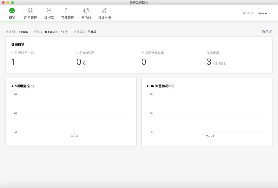The width and height of the screenshot is (278, 188).
Task: Maximize the window with green button
Action: [x=12, y=3]
